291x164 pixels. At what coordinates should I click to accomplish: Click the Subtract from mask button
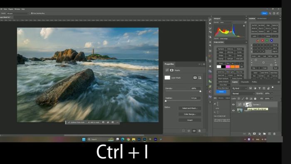(76, 122)
